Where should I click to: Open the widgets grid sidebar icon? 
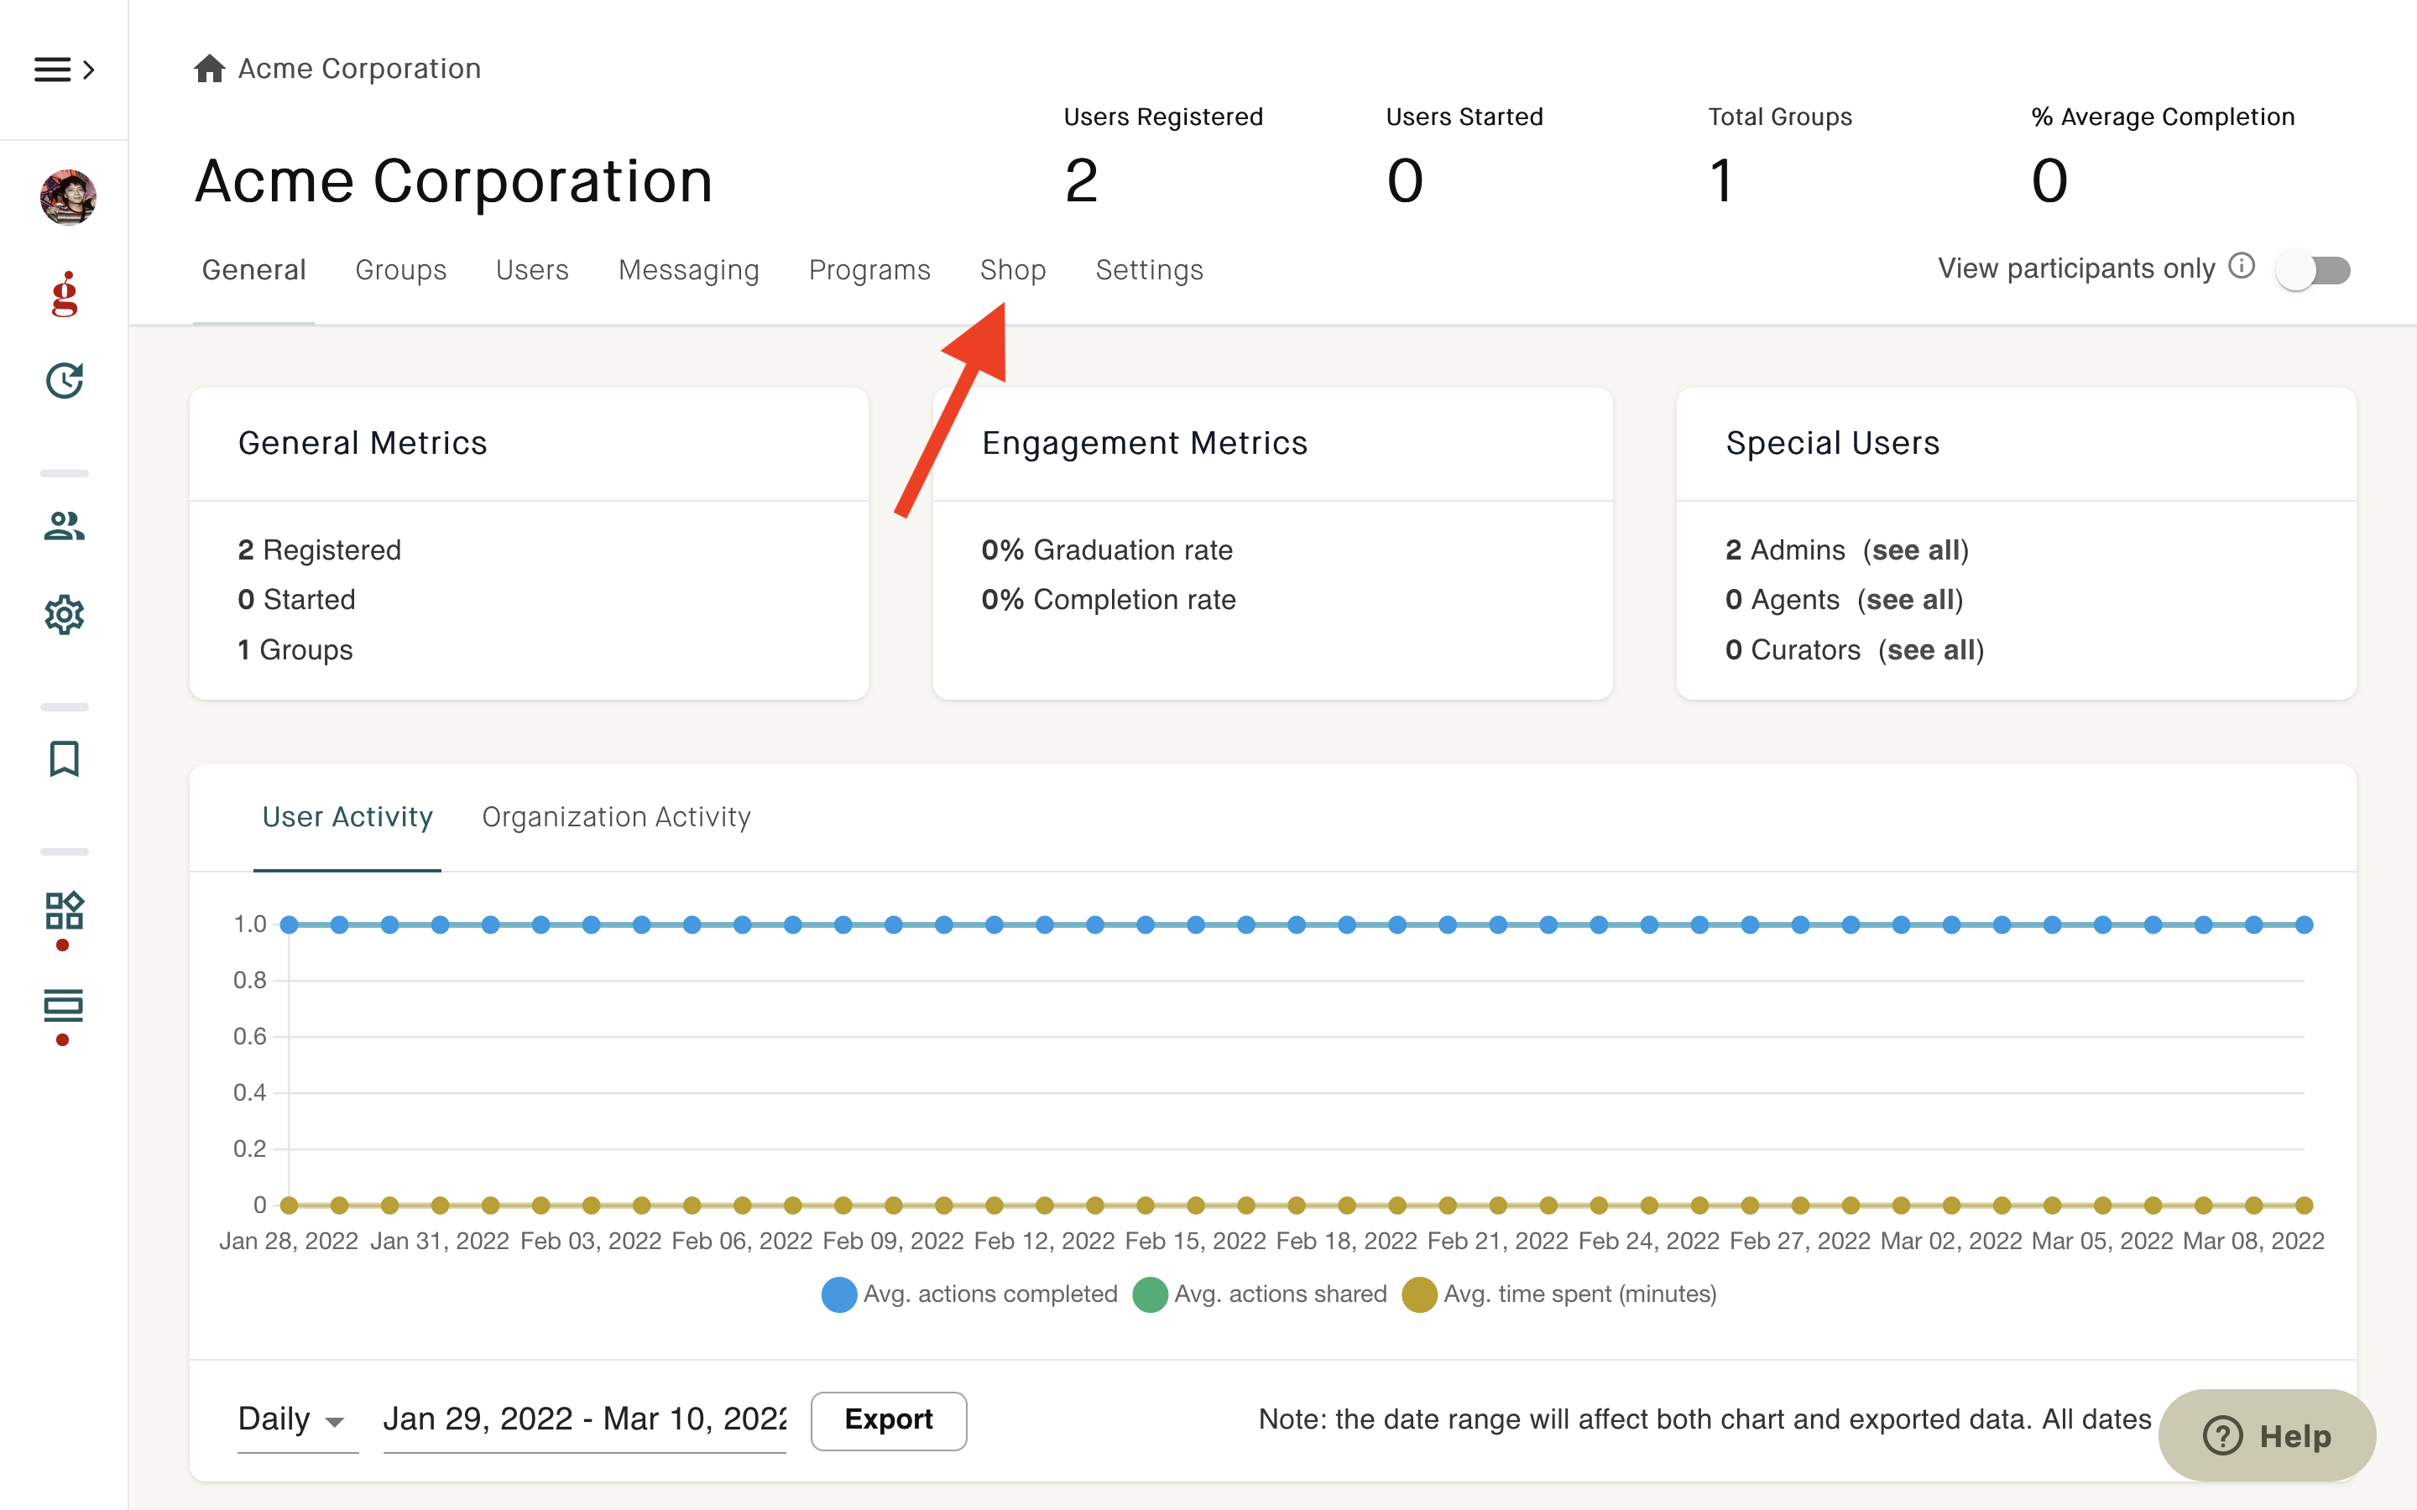point(65,911)
